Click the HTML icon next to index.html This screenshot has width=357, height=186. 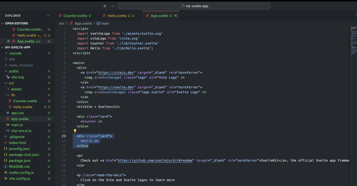coord(6,143)
